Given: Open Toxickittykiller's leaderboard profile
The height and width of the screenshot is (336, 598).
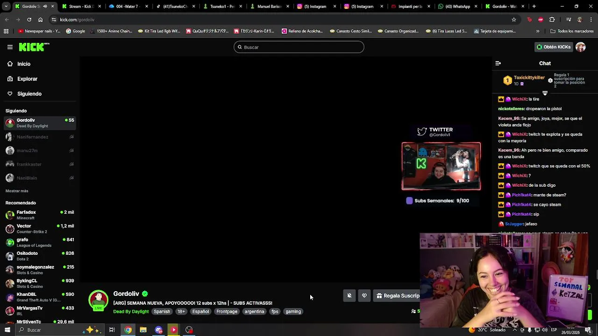Looking at the screenshot, I should pos(529,78).
